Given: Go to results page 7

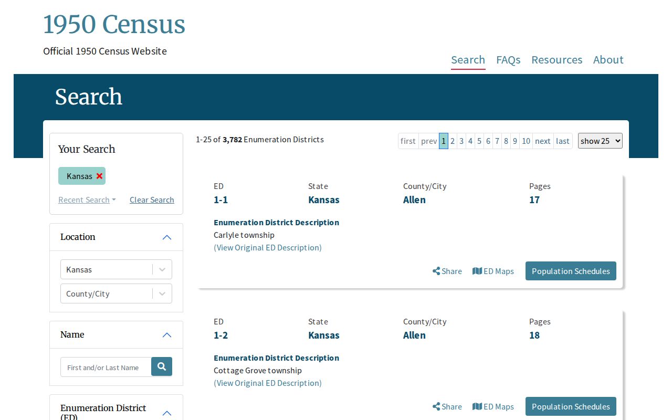Looking at the screenshot, I should [x=497, y=141].
